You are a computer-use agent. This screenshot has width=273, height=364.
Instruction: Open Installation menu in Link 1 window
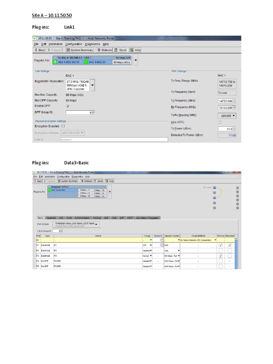(55, 44)
